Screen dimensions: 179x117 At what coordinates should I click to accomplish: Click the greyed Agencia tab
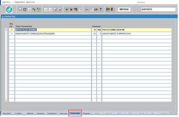[108, 113]
